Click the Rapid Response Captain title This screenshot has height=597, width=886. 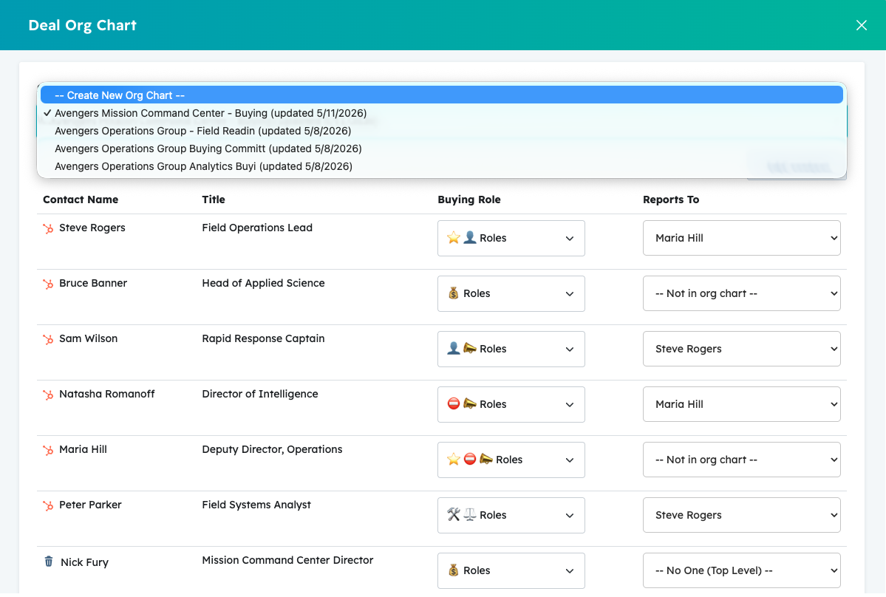[x=263, y=338]
